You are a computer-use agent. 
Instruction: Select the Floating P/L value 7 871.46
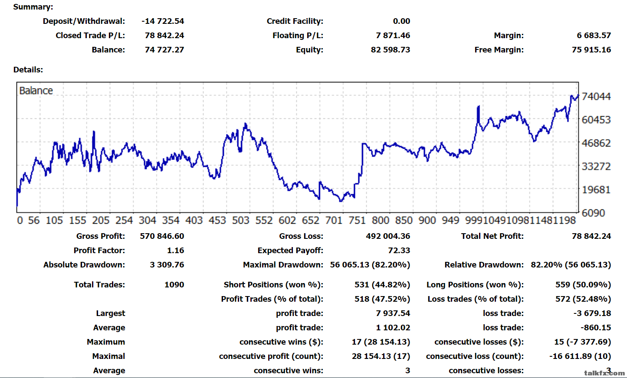click(393, 35)
